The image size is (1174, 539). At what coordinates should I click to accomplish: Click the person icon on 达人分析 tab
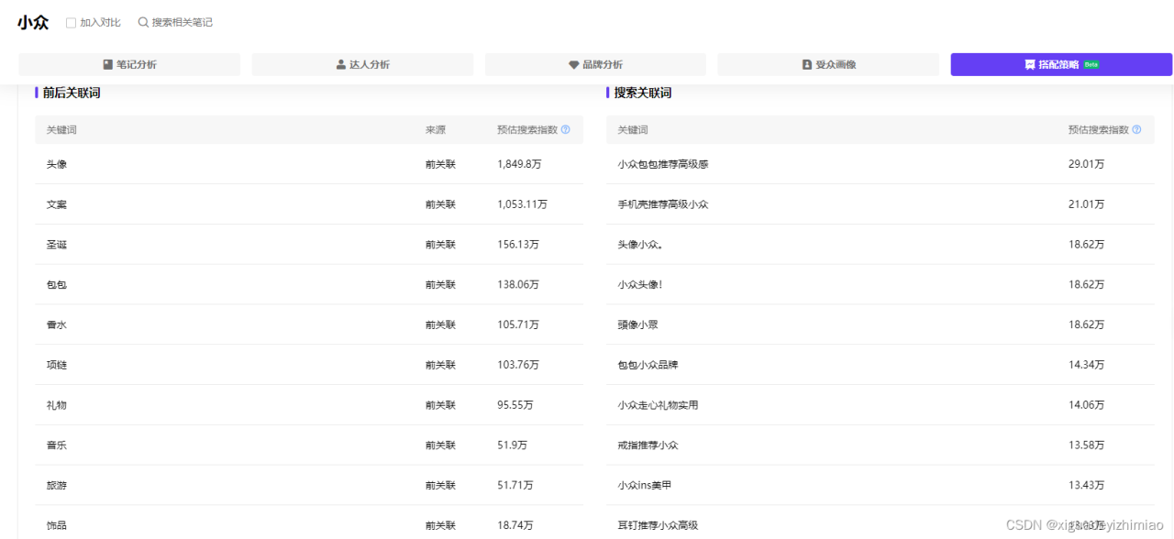343,64
